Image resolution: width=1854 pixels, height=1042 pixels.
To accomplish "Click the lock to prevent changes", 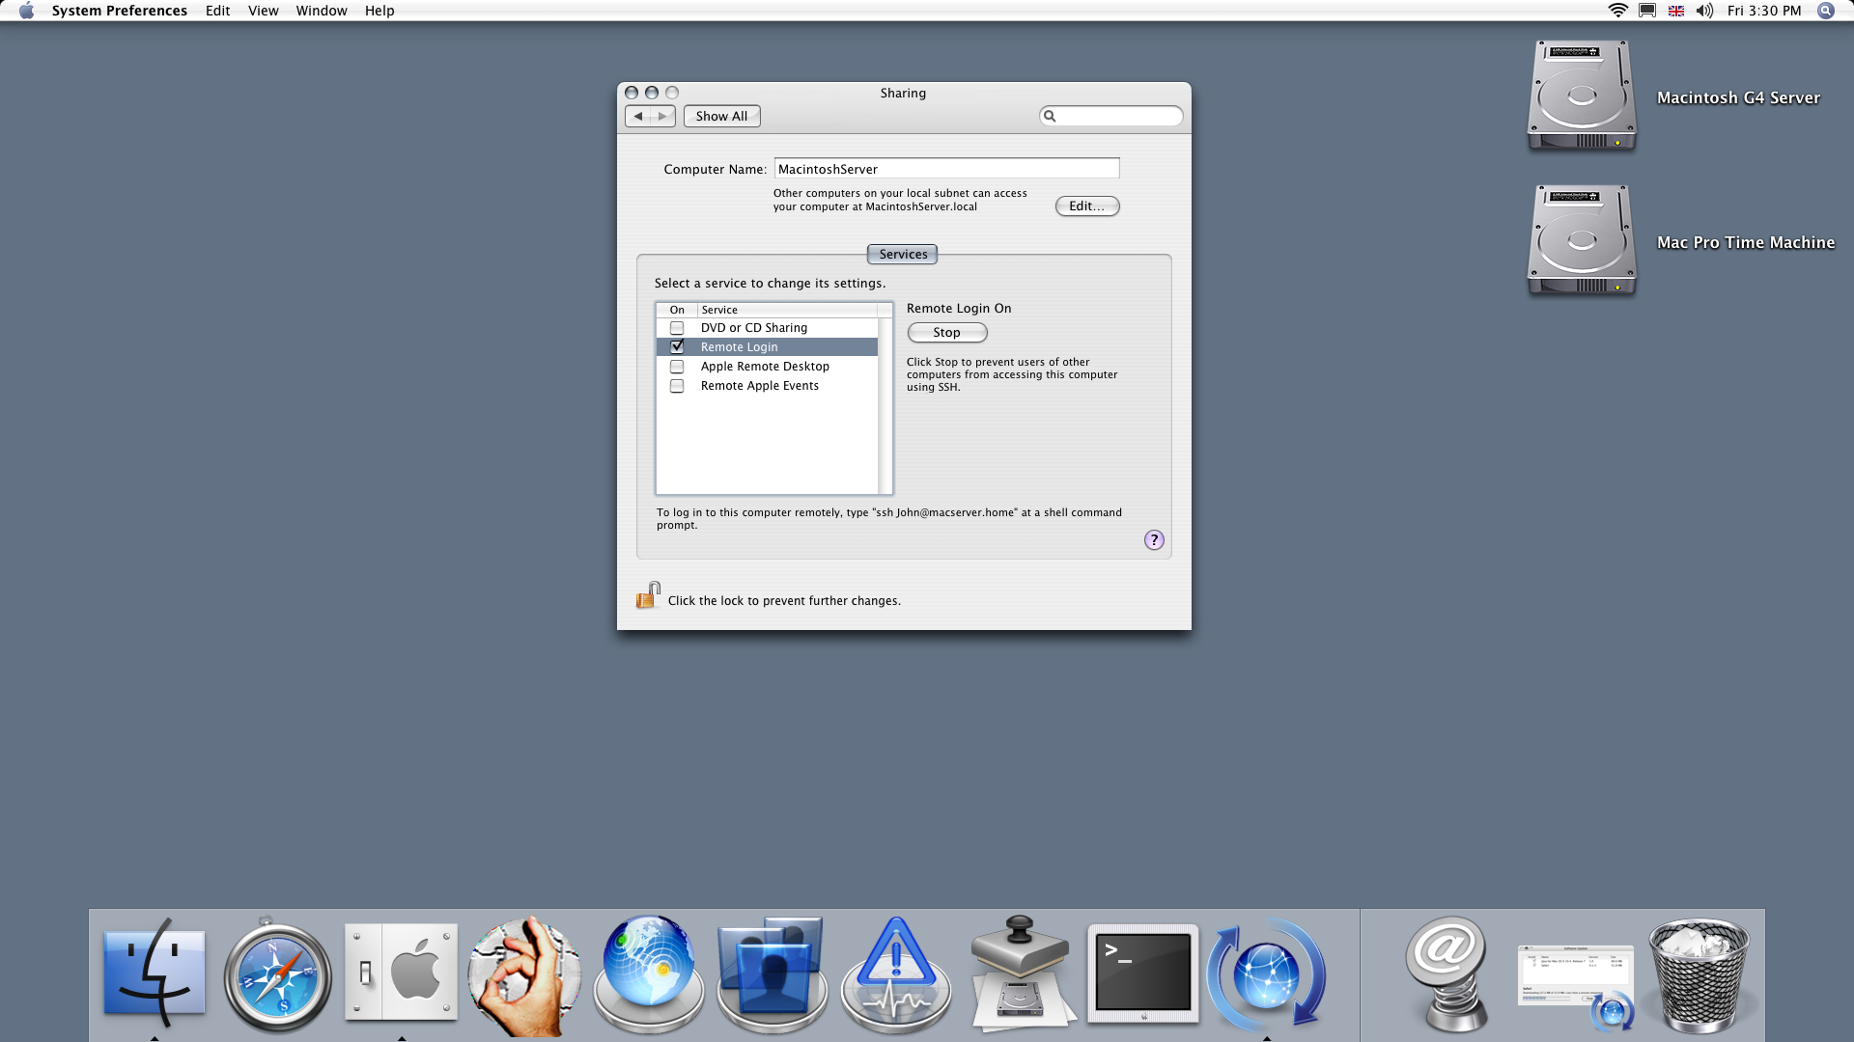I will (648, 595).
